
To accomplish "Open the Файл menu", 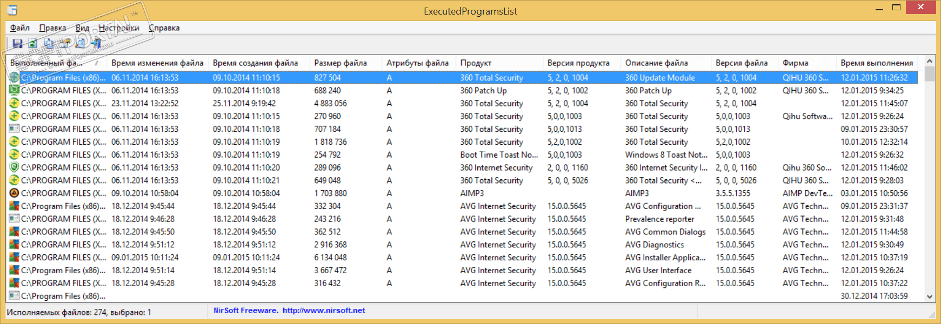I will click(x=19, y=28).
